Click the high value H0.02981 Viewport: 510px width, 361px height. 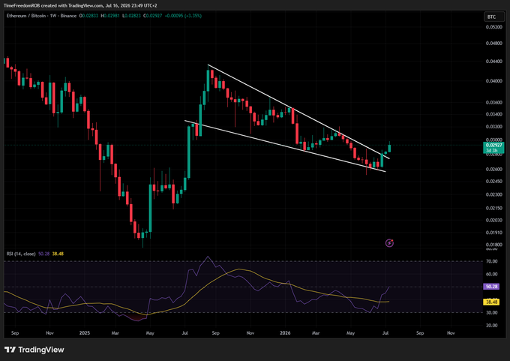click(110, 16)
